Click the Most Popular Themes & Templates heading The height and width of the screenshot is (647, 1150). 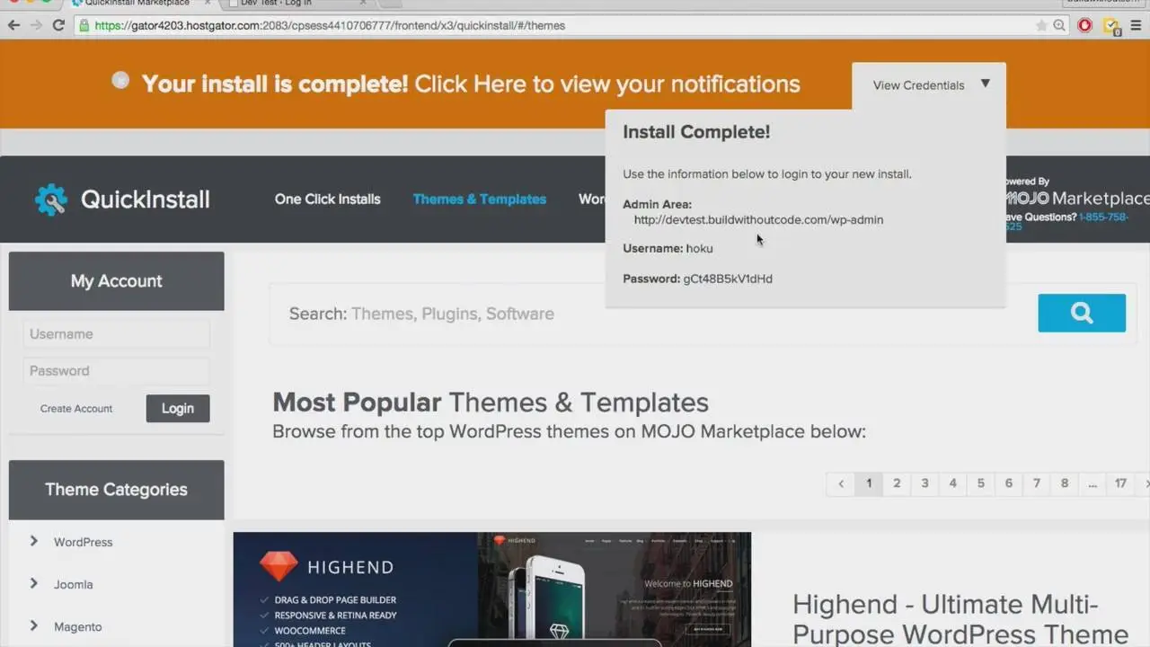[x=491, y=402]
